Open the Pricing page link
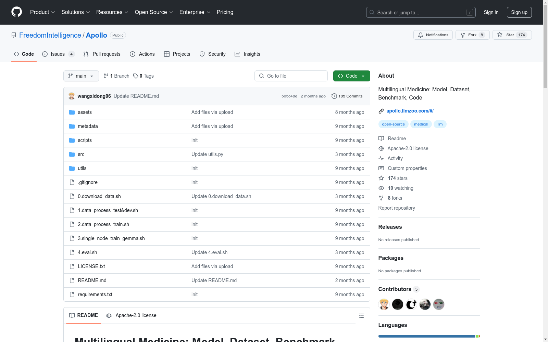548x342 pixels. [x=225, y=12]
